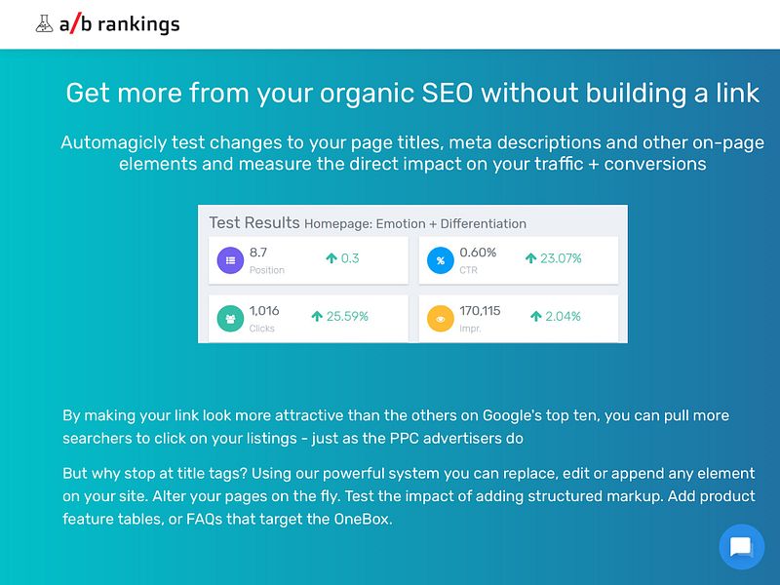This screenshot has width=780, height=585.
Task: Click the CTR metric card showing 0.60%
Action: [x=518, y=259]
